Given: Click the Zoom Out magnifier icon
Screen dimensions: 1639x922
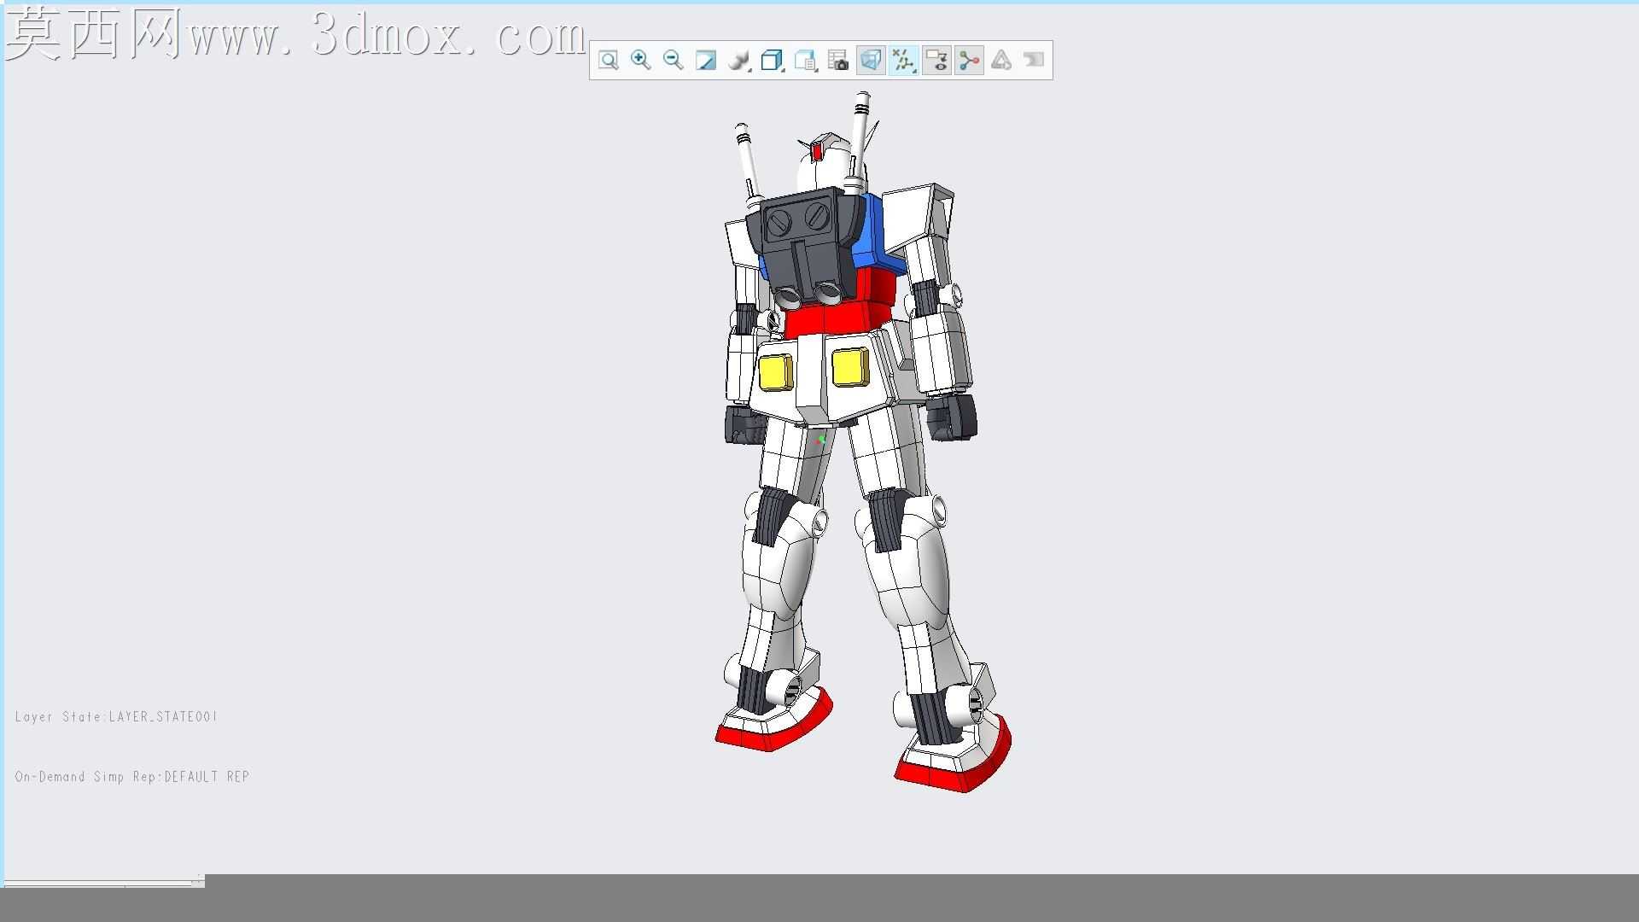Looking at the screenshot, I should (x=673, y=60).
